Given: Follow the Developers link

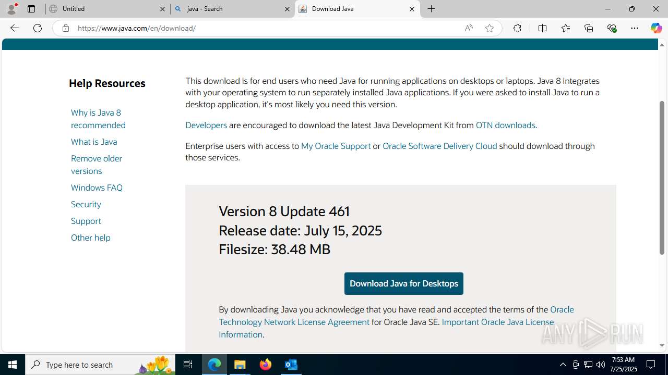Looking at the screenshot, I should [x=206, y=125].
